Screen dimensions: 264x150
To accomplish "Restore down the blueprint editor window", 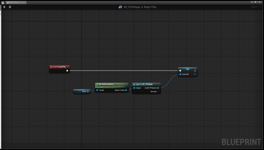I will click(x=255, y=2).
